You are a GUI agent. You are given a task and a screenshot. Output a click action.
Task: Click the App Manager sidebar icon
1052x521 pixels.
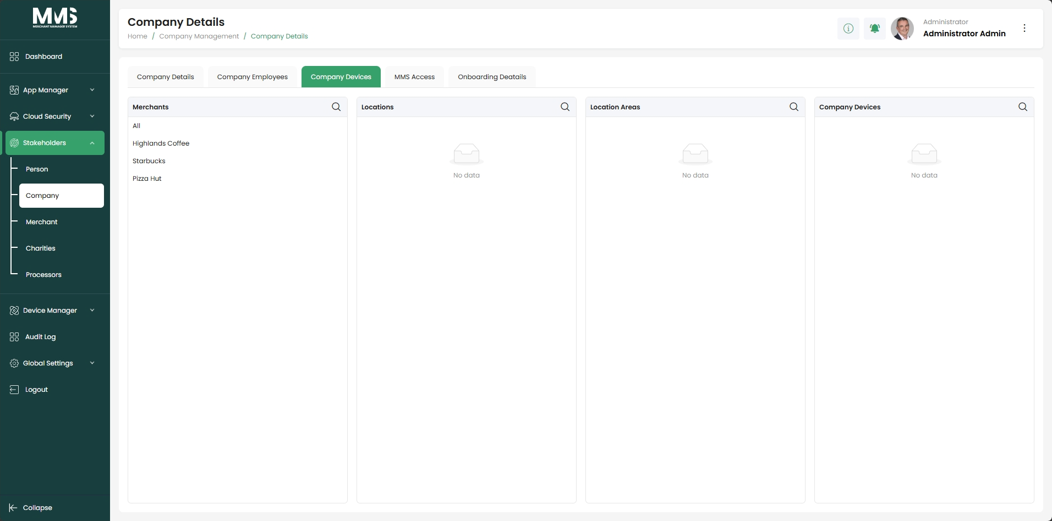[14, 90]
